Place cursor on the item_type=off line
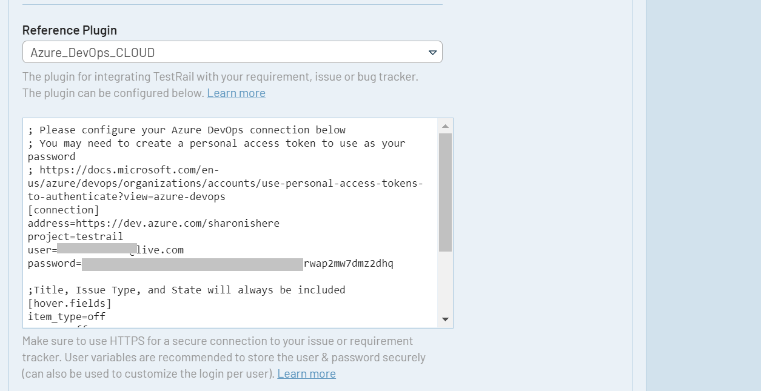Screen dimensions: 761x391 pos(67,316)
